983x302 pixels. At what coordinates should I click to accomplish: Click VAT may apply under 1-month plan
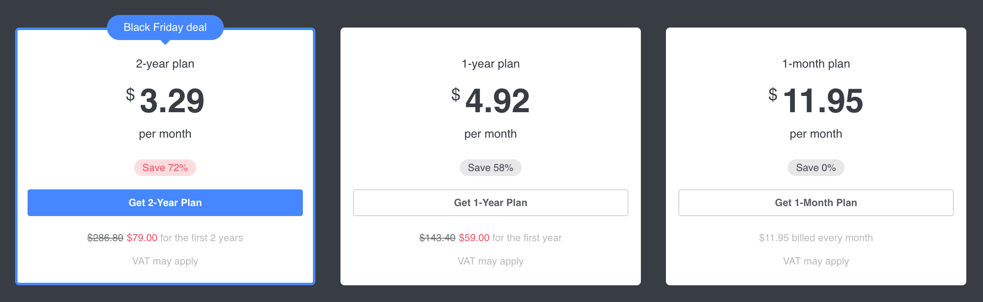pyautogui.click(x=816, y=262)
